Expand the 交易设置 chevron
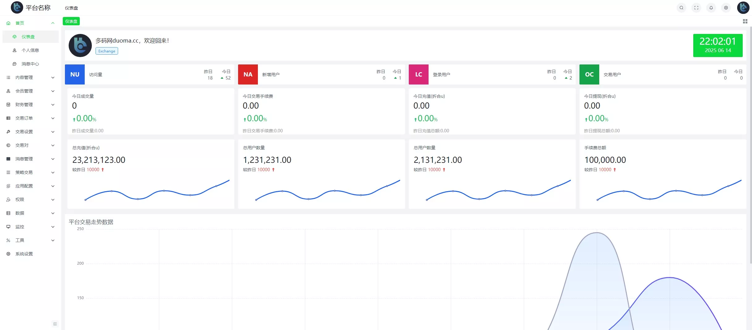The width and height of the screenshot is (752, 330). pos(53,132)
